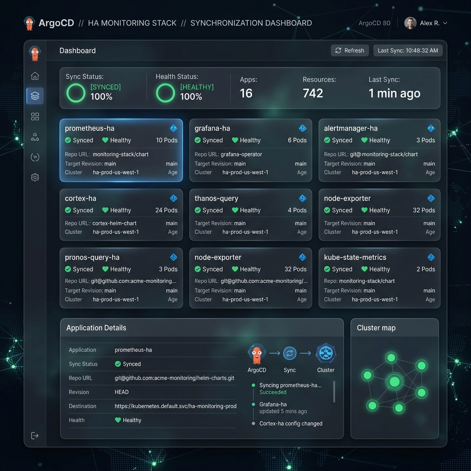Open the user-cluster sidebar icon
This screenshot has height=471, width=471.
click(35, 137)
